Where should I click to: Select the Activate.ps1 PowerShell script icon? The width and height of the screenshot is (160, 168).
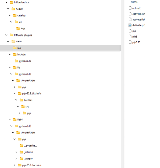pyautogui.click(x=130, y=25)
